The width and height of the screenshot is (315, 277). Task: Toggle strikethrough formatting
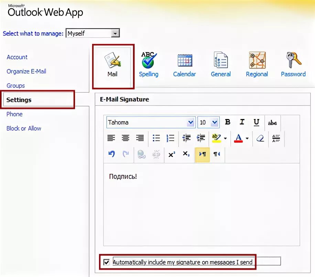272,123
